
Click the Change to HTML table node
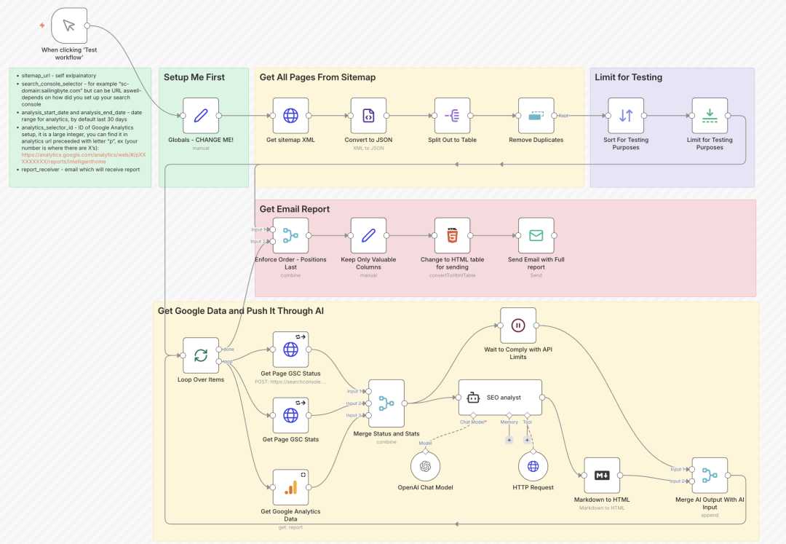click(452, 235)
